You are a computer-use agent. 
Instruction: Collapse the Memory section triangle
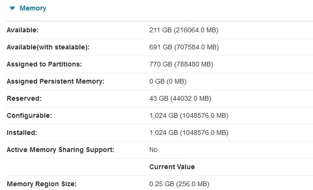[x=12, y=8]
